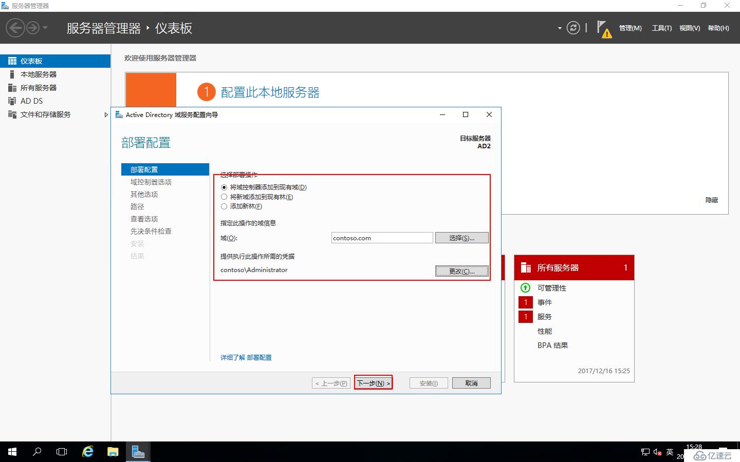Click the back navigation arrow in Server Manager
740x462 pixels.
(x=15, y=28)
